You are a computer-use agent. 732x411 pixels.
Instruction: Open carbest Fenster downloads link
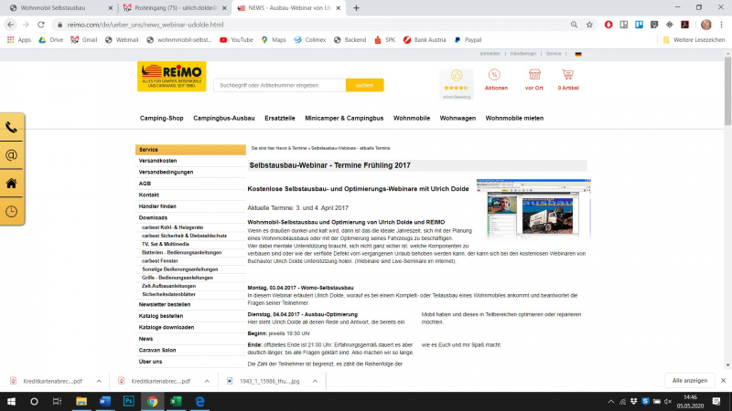click(x=159, y=261)
